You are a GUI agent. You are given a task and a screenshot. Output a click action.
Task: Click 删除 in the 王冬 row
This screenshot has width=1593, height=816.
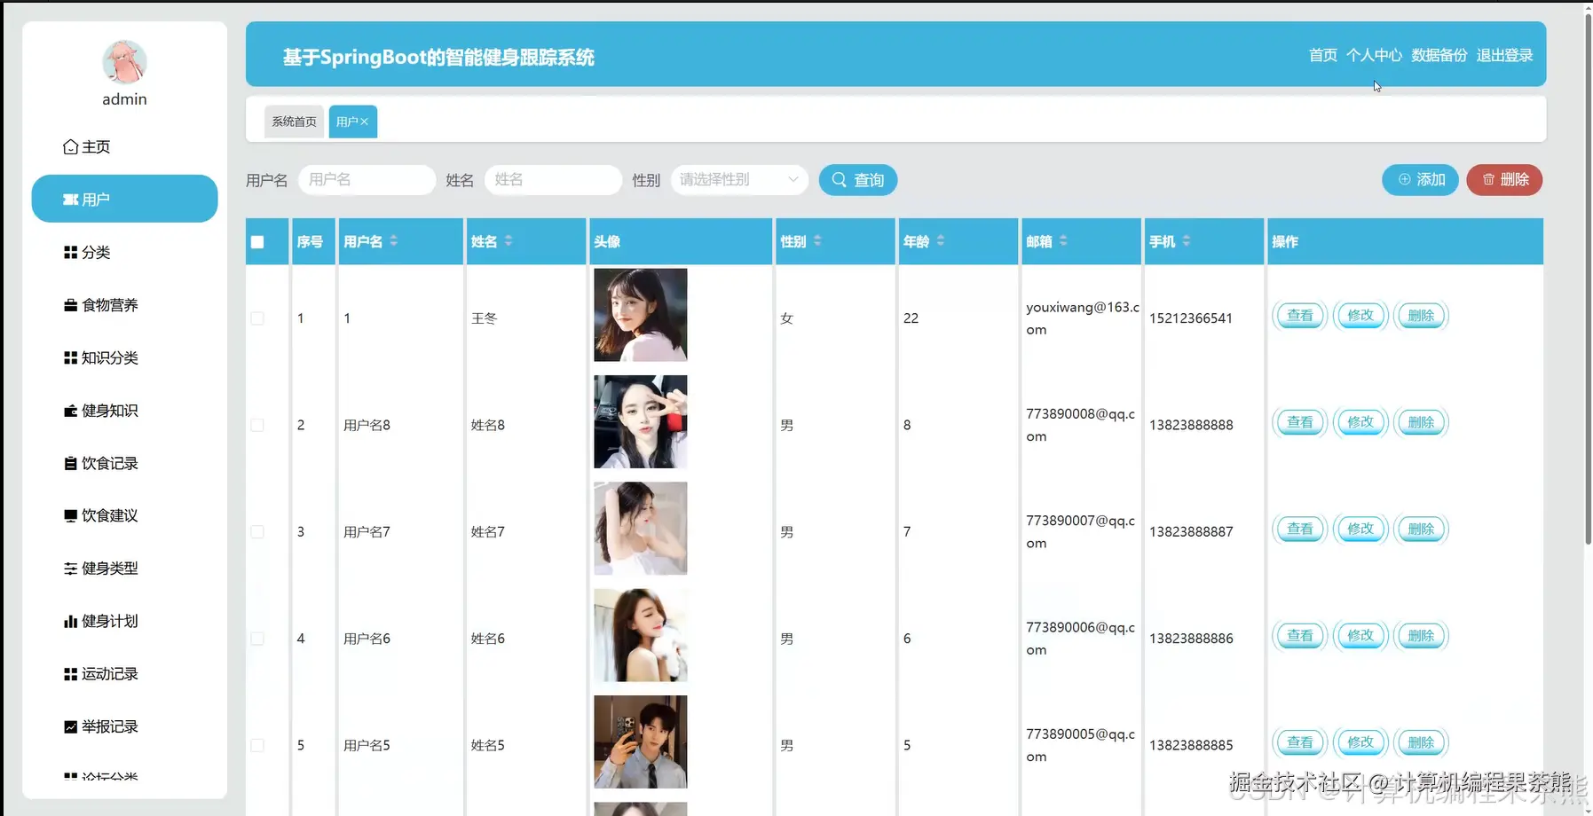click(1421, 316)
